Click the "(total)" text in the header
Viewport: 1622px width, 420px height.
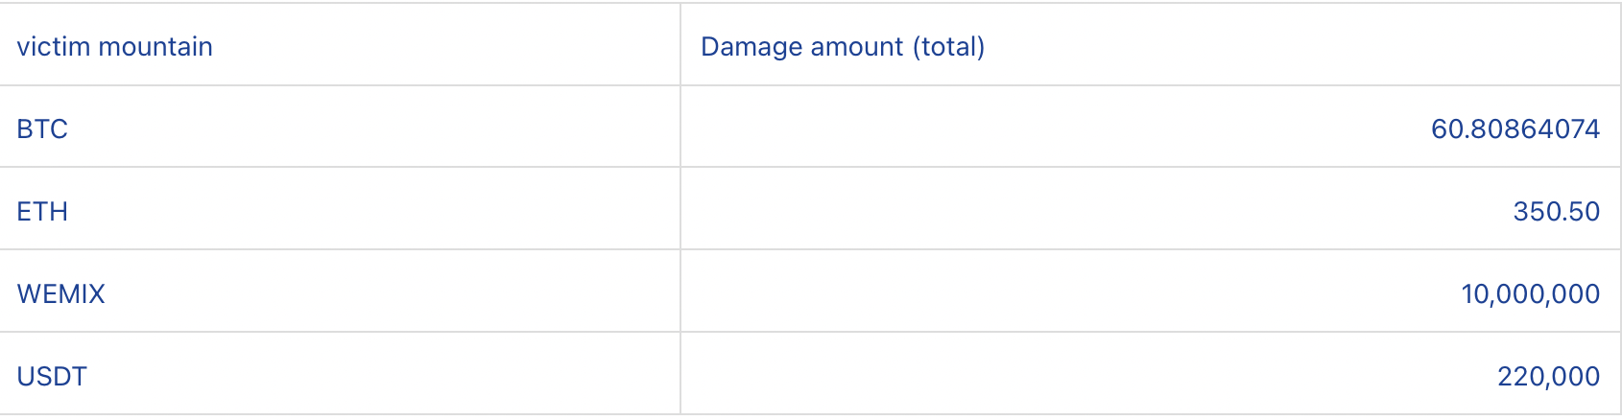pos(949,46)
